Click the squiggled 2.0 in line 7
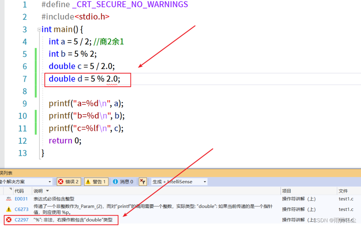Screen dimensions: 361x226 coord(112,79)
